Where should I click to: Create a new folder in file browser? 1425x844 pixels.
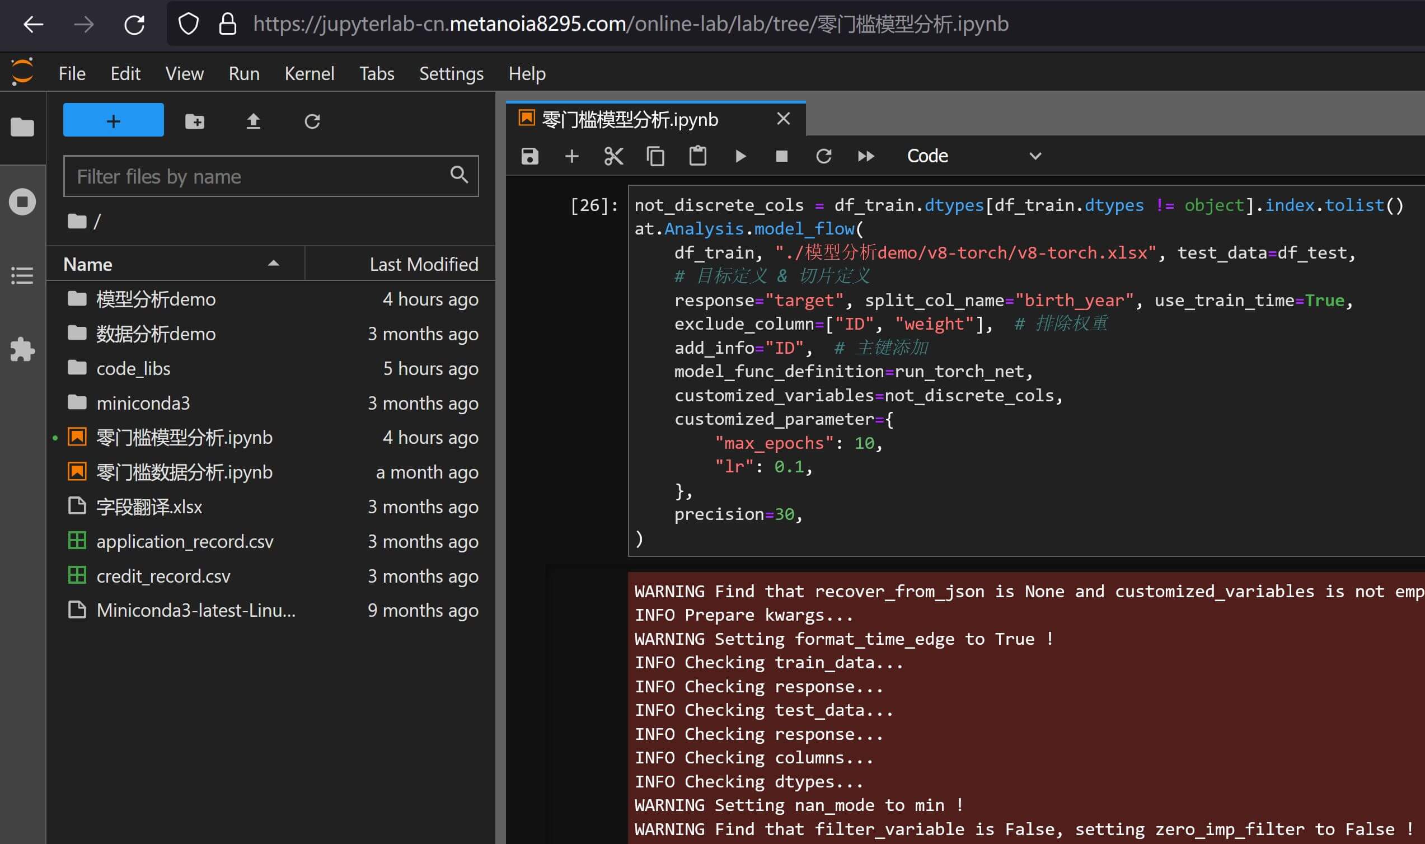194,121
